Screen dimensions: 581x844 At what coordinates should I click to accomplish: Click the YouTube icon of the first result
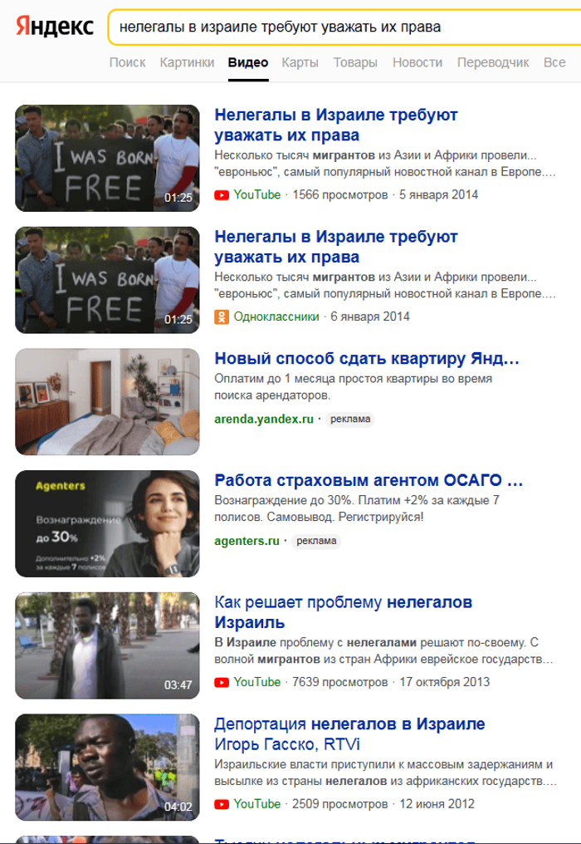(x=222, y=195)
